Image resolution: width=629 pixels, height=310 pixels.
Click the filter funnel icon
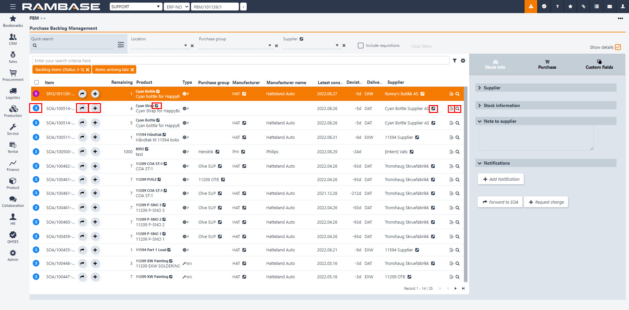(455, 61)
